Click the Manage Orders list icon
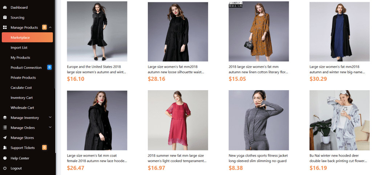Screen dimensions: 372x175 (5, 128)
